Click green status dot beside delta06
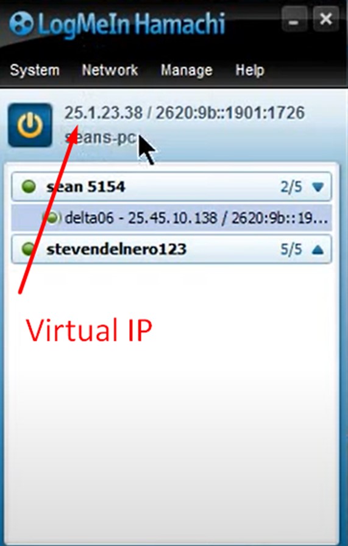 (x=52, y=218)
